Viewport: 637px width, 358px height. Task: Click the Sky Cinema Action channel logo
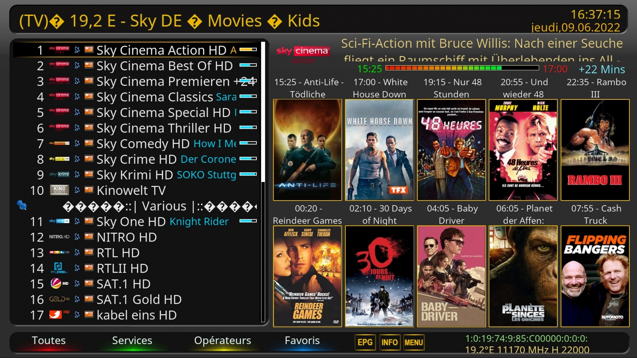[59, 50]
